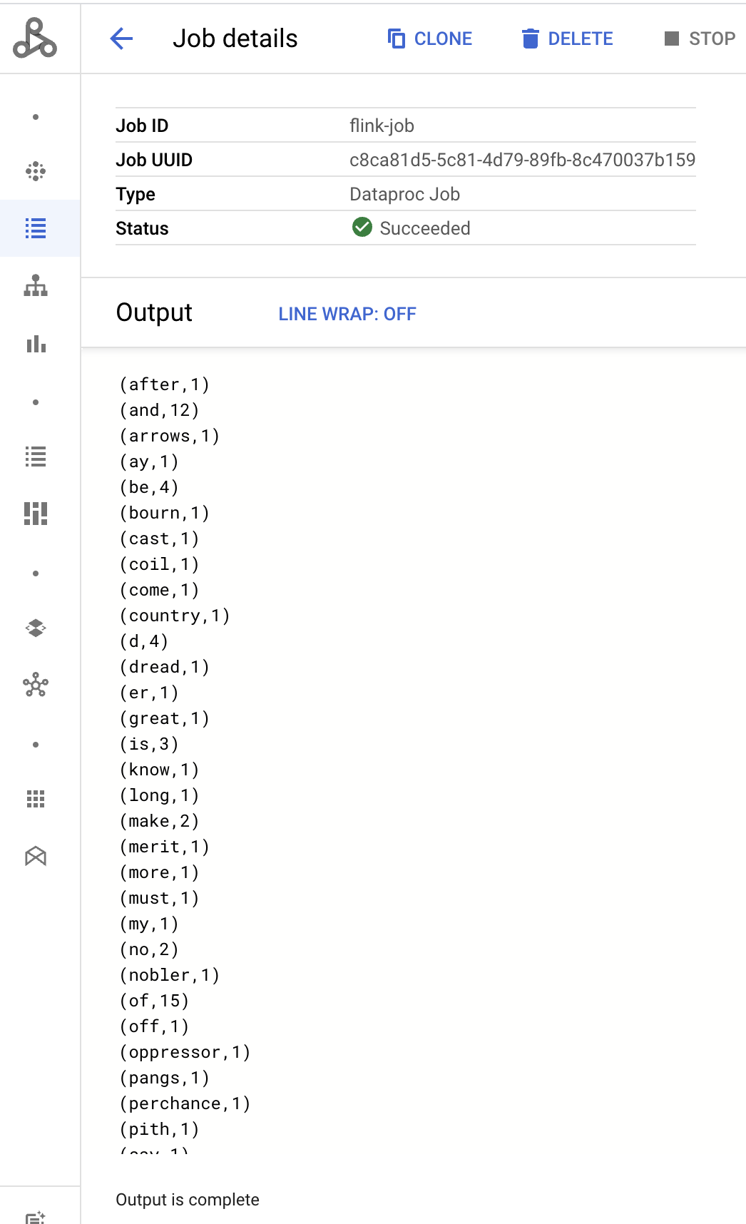
Task: Open the envelope-shaped sidebar icon
Action: [36, 856]
